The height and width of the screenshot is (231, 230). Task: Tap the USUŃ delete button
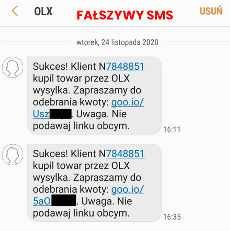(211, 10)
